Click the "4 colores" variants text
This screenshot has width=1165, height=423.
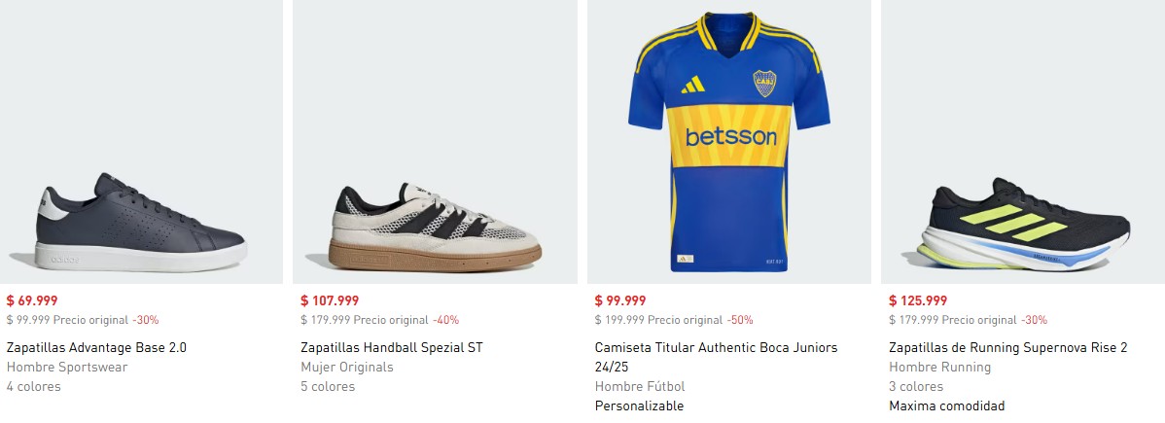pyautogui.click(x=33, y=386)
